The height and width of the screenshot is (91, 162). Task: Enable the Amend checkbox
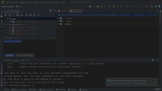point(5,38)
